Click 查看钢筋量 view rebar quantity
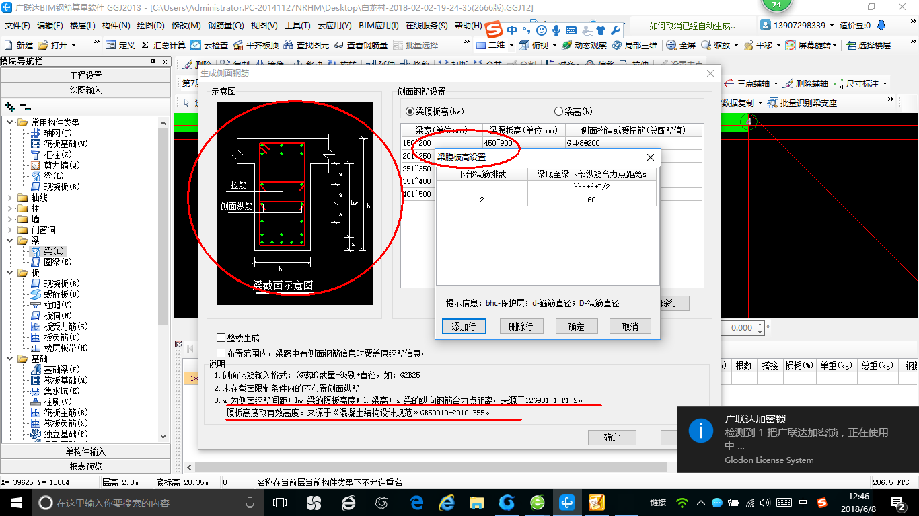Image resolution: width=919 pixels, height=516 pixels. pos(361,45)
